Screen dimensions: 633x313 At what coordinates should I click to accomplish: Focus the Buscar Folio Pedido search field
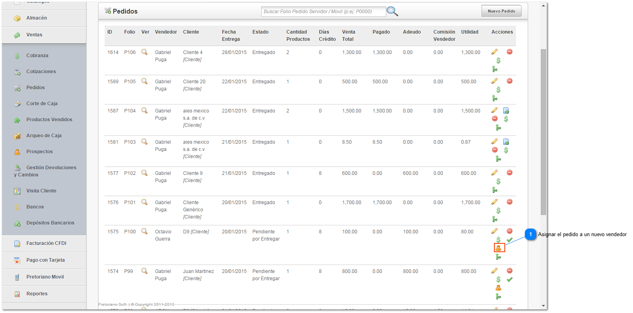tap(323, 12)
